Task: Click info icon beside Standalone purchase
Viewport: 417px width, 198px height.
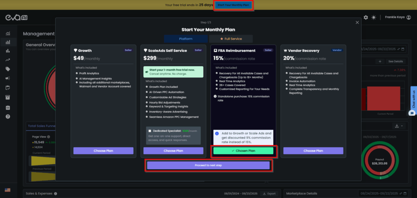Action: (x=215, y=96)
